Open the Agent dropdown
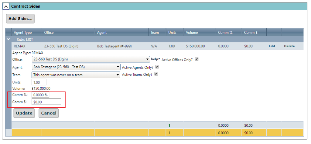This screenshot has height=144, width=311. [x=76, y=67]
